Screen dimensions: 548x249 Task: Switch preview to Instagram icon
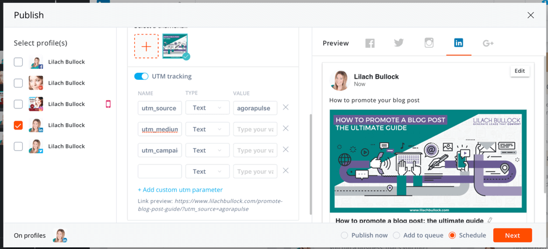[x=429, y=43]
